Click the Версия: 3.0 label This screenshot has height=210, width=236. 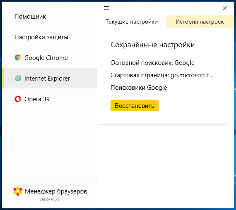50,199
